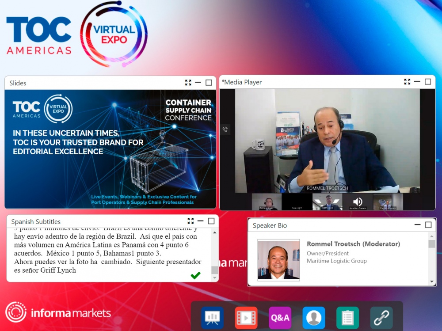
Task: Click the subtitle line starting 'hay envío adentro'
Action: (x=106, y=236)
